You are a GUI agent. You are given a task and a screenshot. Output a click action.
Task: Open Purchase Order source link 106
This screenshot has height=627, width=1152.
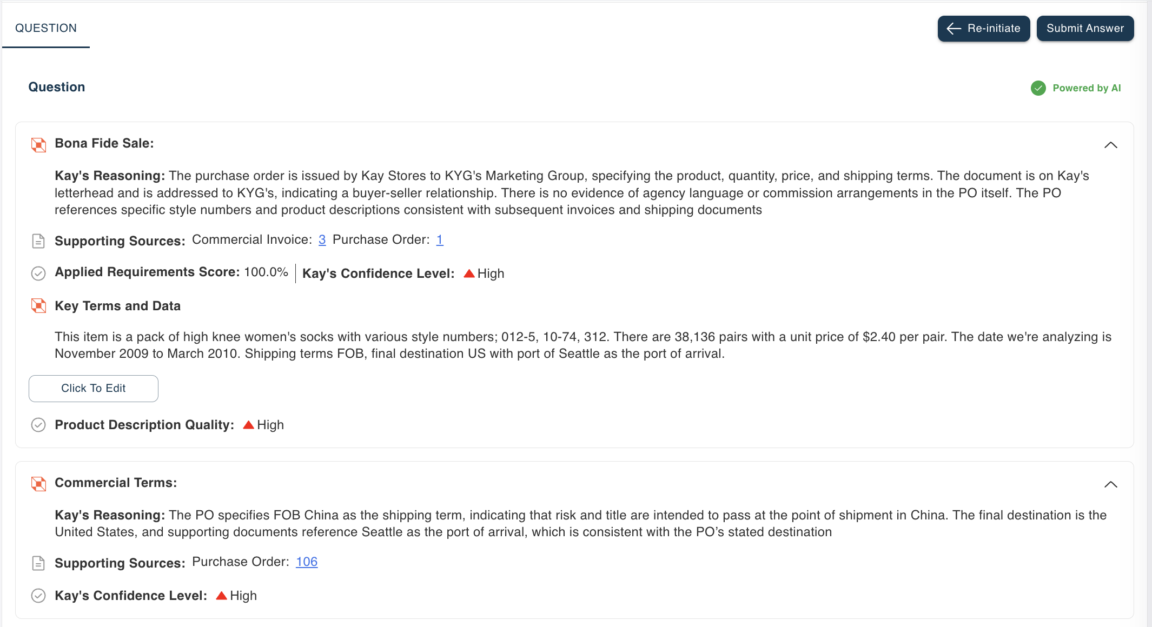coord(307,562)
